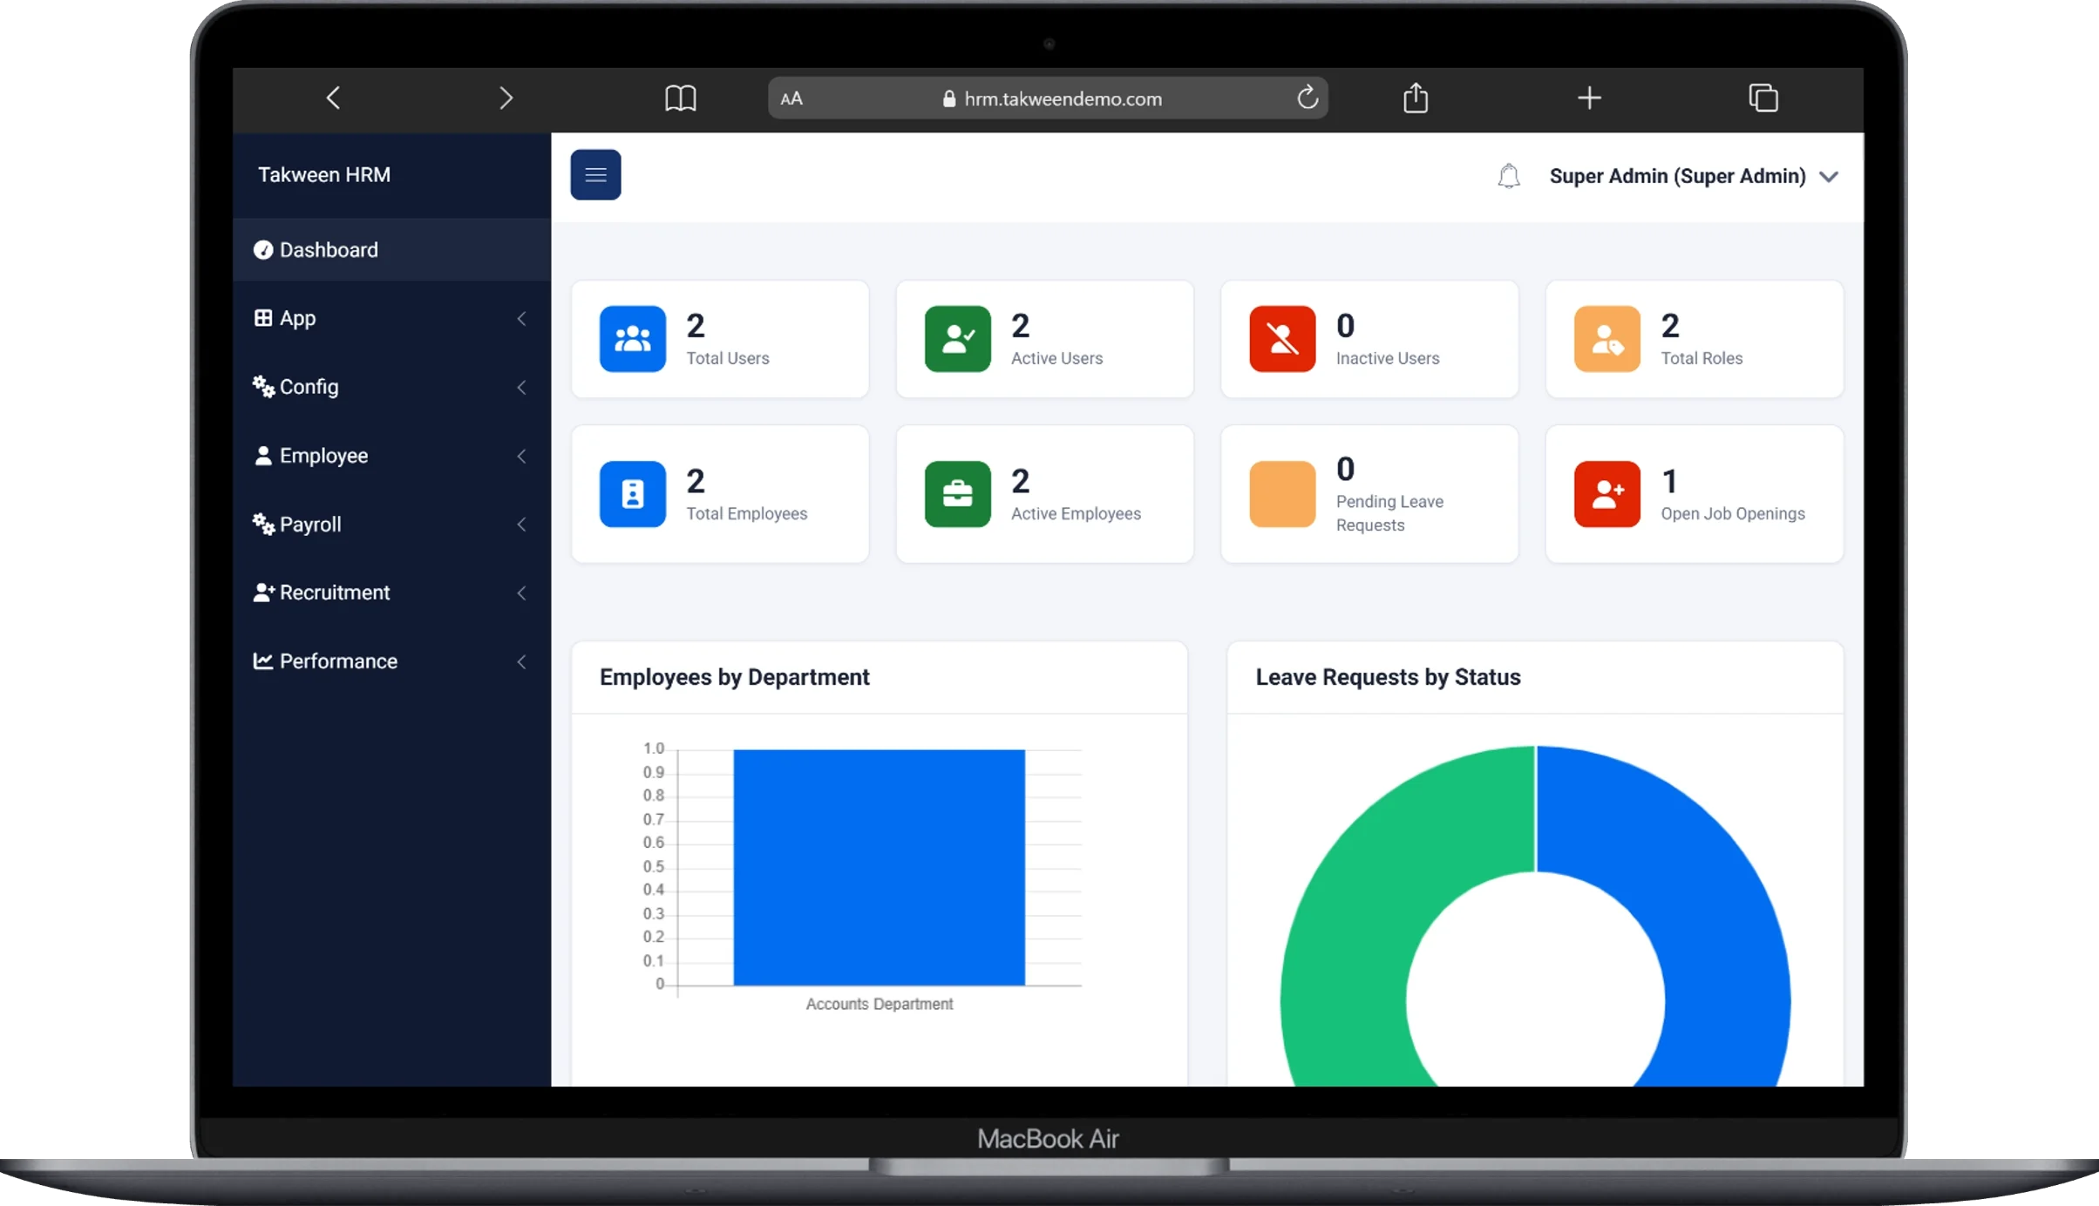This screenshot has height=1206, width=2099.
Task: Go forward with the browser forward arrow
Action: pyautogui.click(x=506, y=98)
